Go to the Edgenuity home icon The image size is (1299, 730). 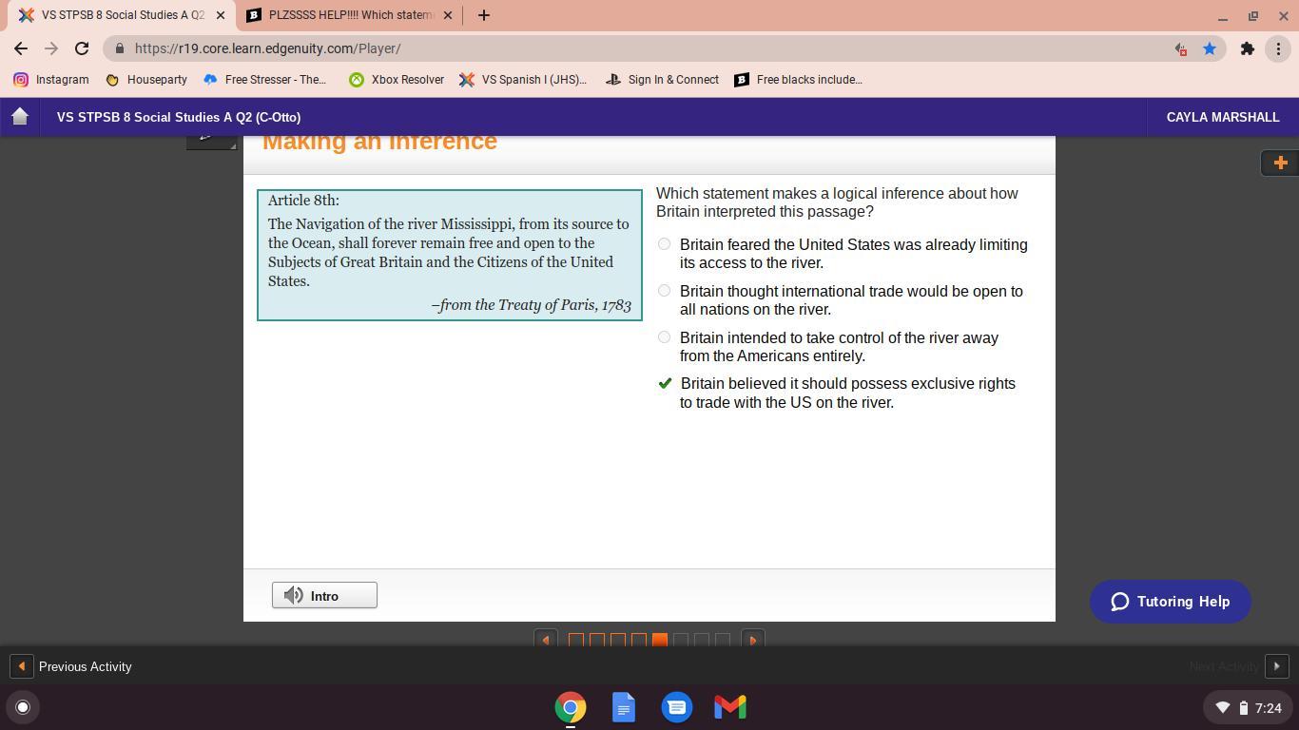pyautogui.click(x=20, y=116)
